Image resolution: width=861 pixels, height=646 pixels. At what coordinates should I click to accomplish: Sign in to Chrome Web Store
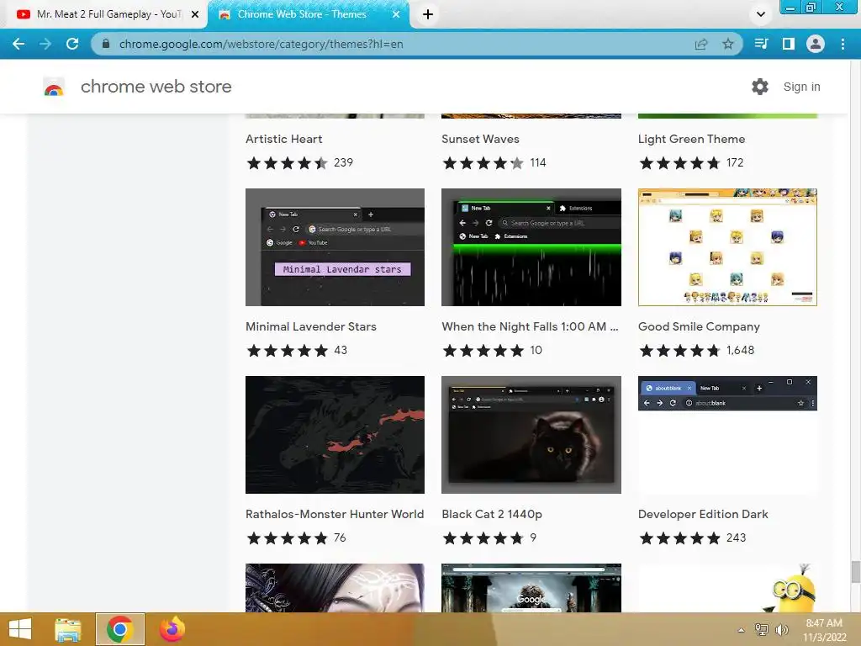[x=801, y=87]
